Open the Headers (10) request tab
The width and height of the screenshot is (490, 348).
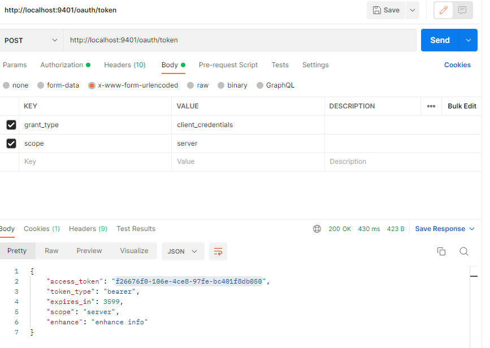[124, 65]
